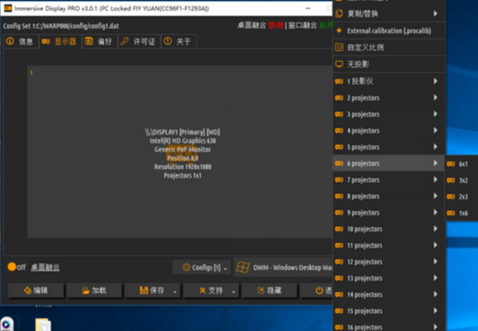Open the Configs [1] dropdown
This screenshot has height=331, width=478.
click(202, 267)
